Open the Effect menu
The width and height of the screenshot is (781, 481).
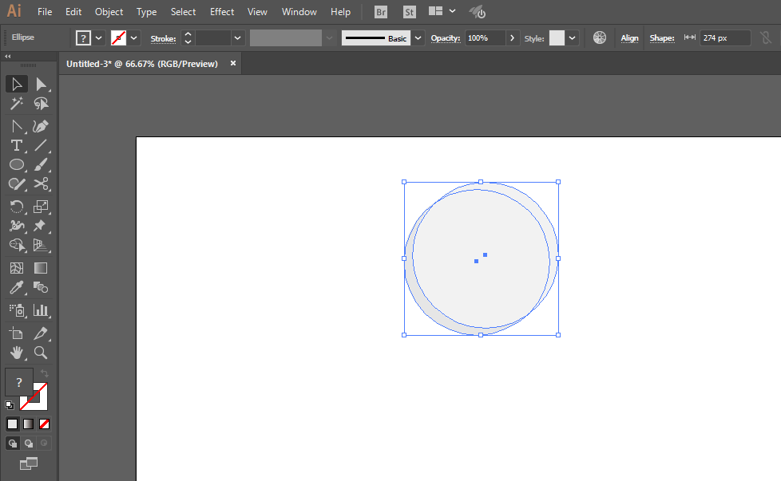coord(222,11)
